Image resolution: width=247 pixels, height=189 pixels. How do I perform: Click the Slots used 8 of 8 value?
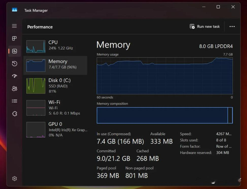click(221, 140)
